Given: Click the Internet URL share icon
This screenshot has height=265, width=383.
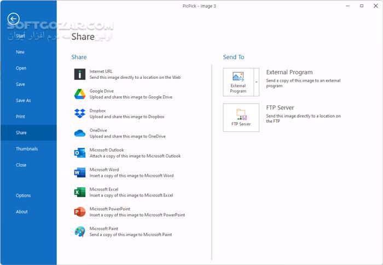Looking at the screenshot, I should pyautogui.click(x=80, y=74).
